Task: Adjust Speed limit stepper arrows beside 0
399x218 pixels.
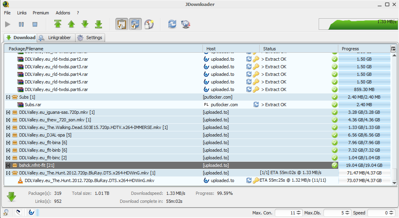Action: 391,213
